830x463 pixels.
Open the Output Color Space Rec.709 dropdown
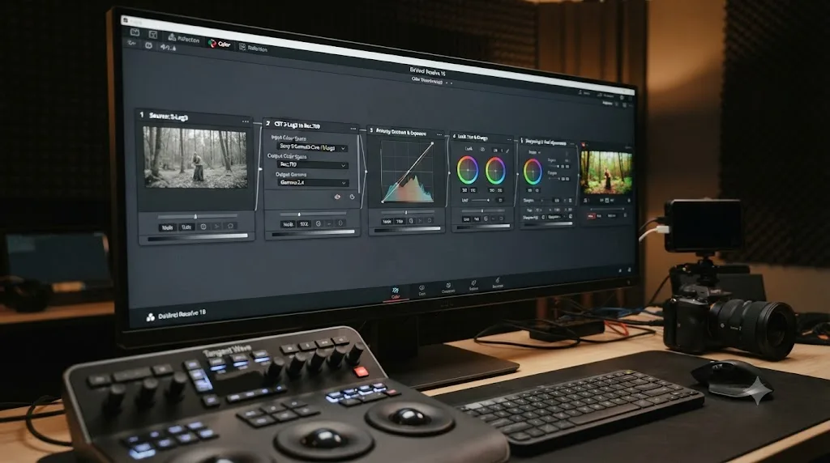pos(312,165)
